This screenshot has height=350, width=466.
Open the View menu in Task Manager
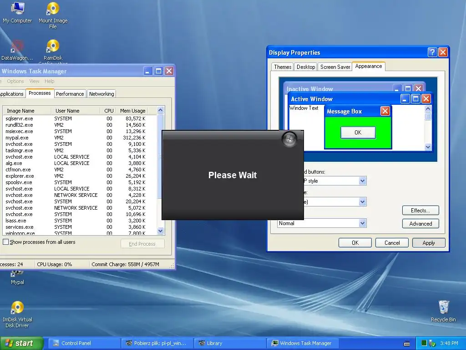pyautogui.click(x=34, y=81)
